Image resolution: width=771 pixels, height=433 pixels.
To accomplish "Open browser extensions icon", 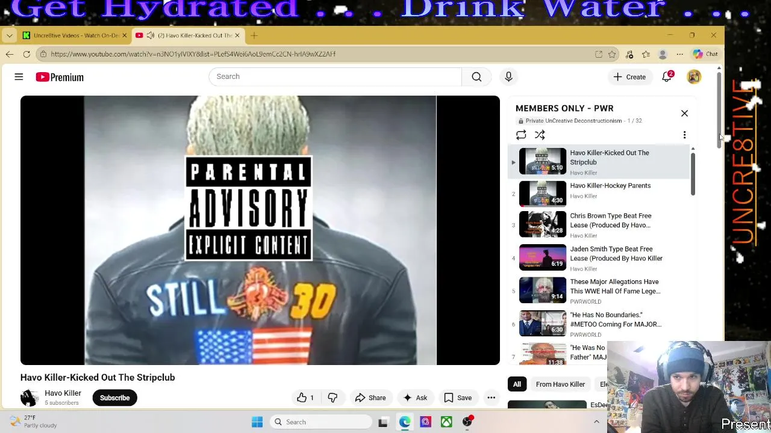I will click(629, 54).
